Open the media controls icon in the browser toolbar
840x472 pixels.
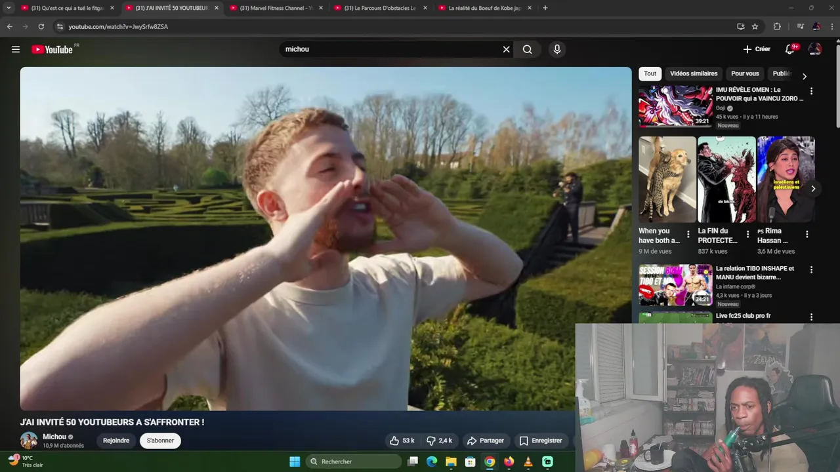coord(800,26)
